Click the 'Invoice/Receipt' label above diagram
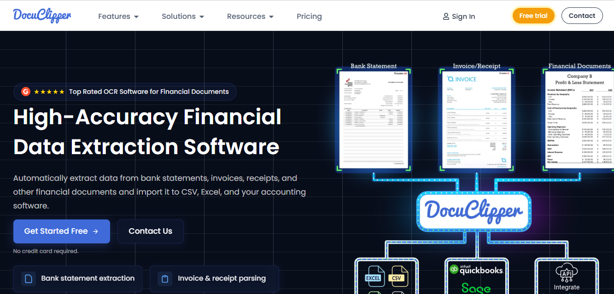This screenshot has height=294, width=614. click(477, 66)
